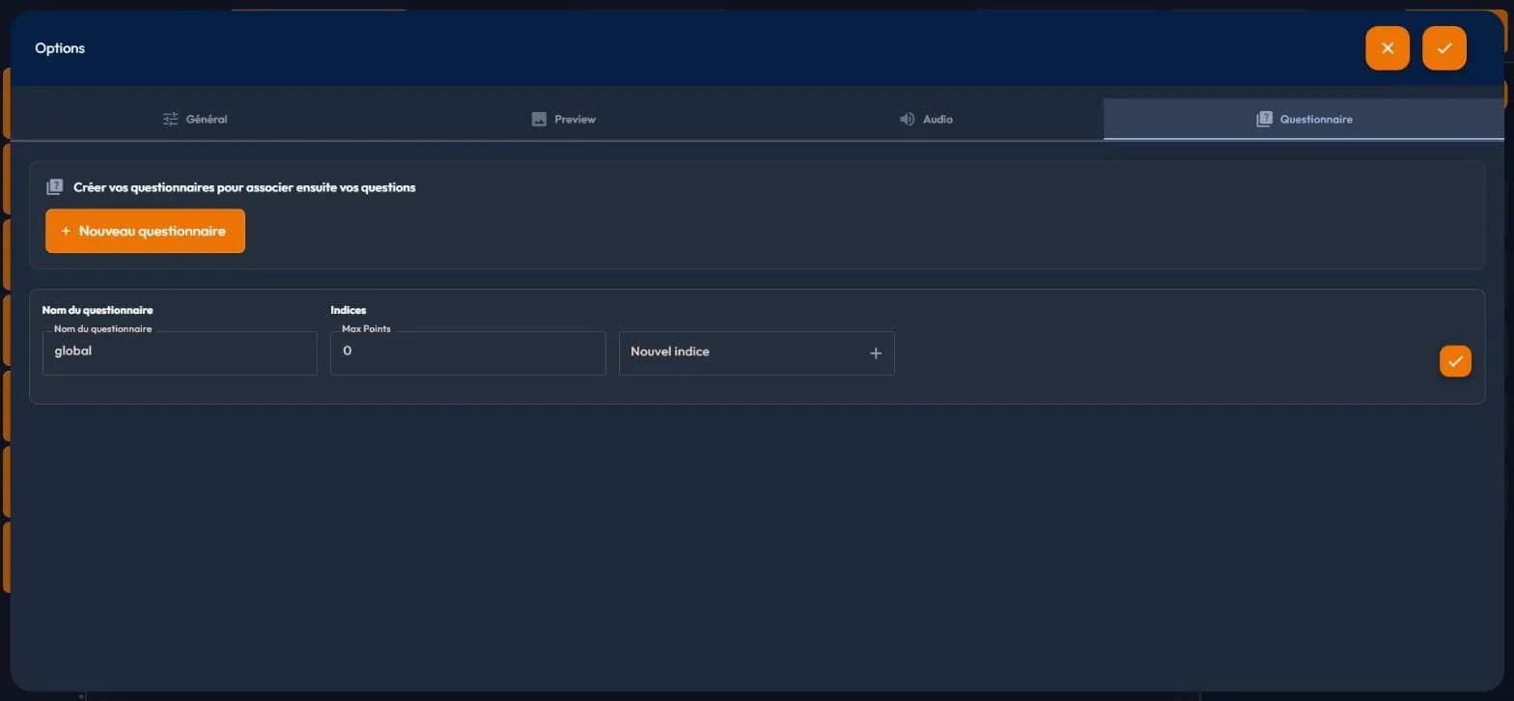Viewport: 1514px width, 701px height.
Task: Create a new questionnaire with Nouveau questionnaire
Action: click(x=145, y=231)
